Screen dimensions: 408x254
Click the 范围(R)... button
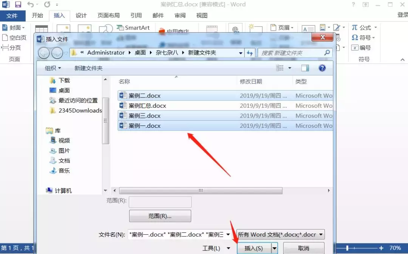(x=160, y=216)
